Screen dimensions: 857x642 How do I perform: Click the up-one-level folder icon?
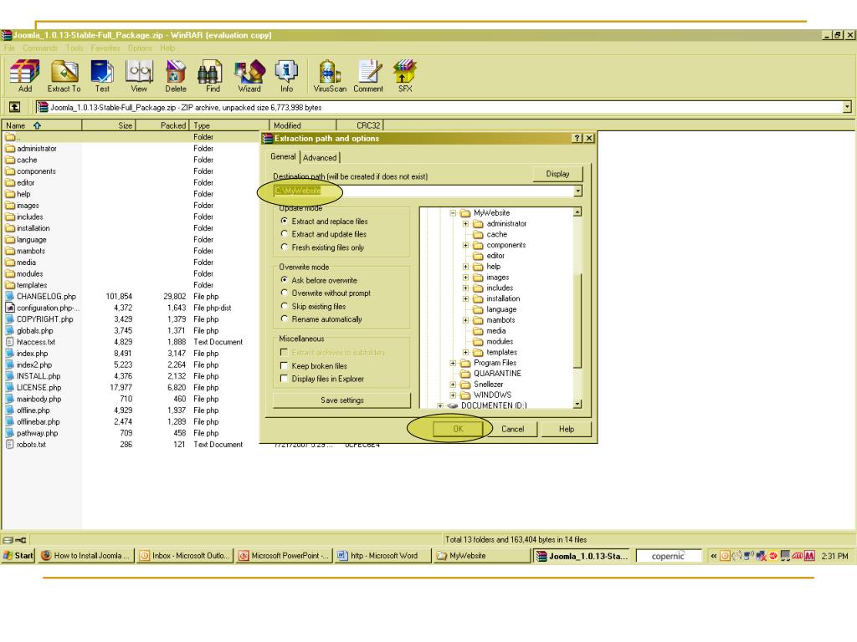[15, 107]
